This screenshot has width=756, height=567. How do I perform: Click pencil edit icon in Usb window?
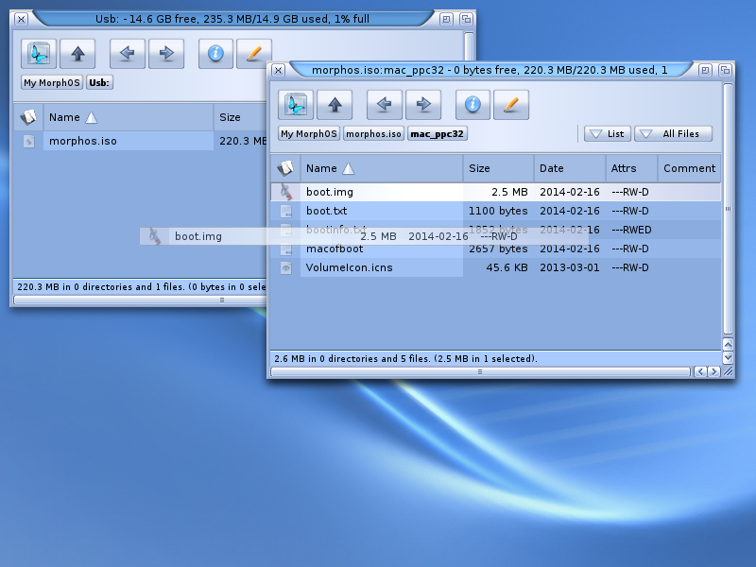click(253, 54)
